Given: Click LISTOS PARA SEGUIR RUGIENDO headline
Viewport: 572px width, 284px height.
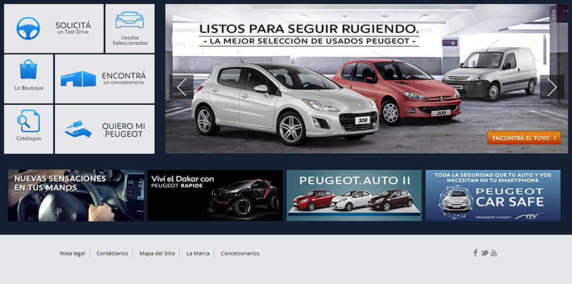Looking at the screenshot, I should [309, 28].
